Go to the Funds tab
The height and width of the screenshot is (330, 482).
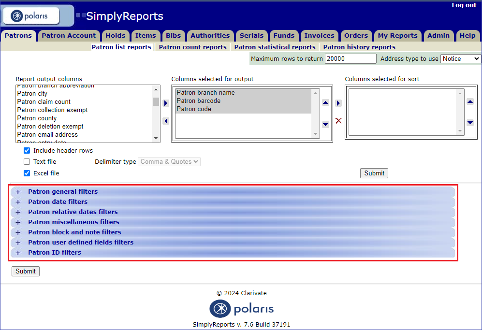284,36
